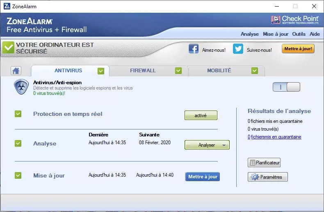Expand the Analyser dropdown arrow
The width and height of the screenshot is (324, 212).
point(224,145)
